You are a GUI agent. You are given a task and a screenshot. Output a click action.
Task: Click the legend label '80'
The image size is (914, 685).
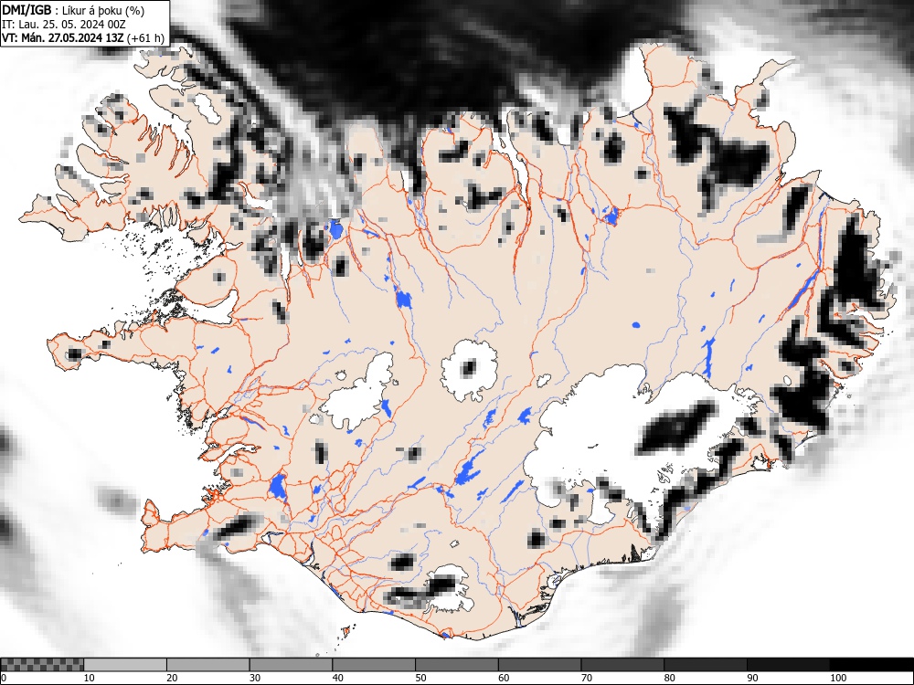click(x=669, y=678)
